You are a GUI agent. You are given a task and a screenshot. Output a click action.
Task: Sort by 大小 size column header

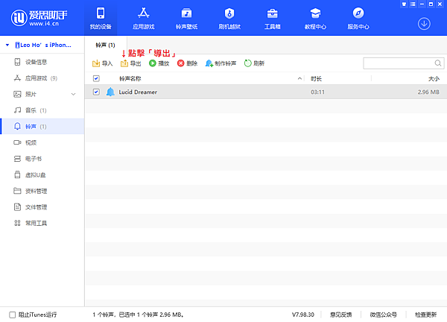click(x=434, y=79)
